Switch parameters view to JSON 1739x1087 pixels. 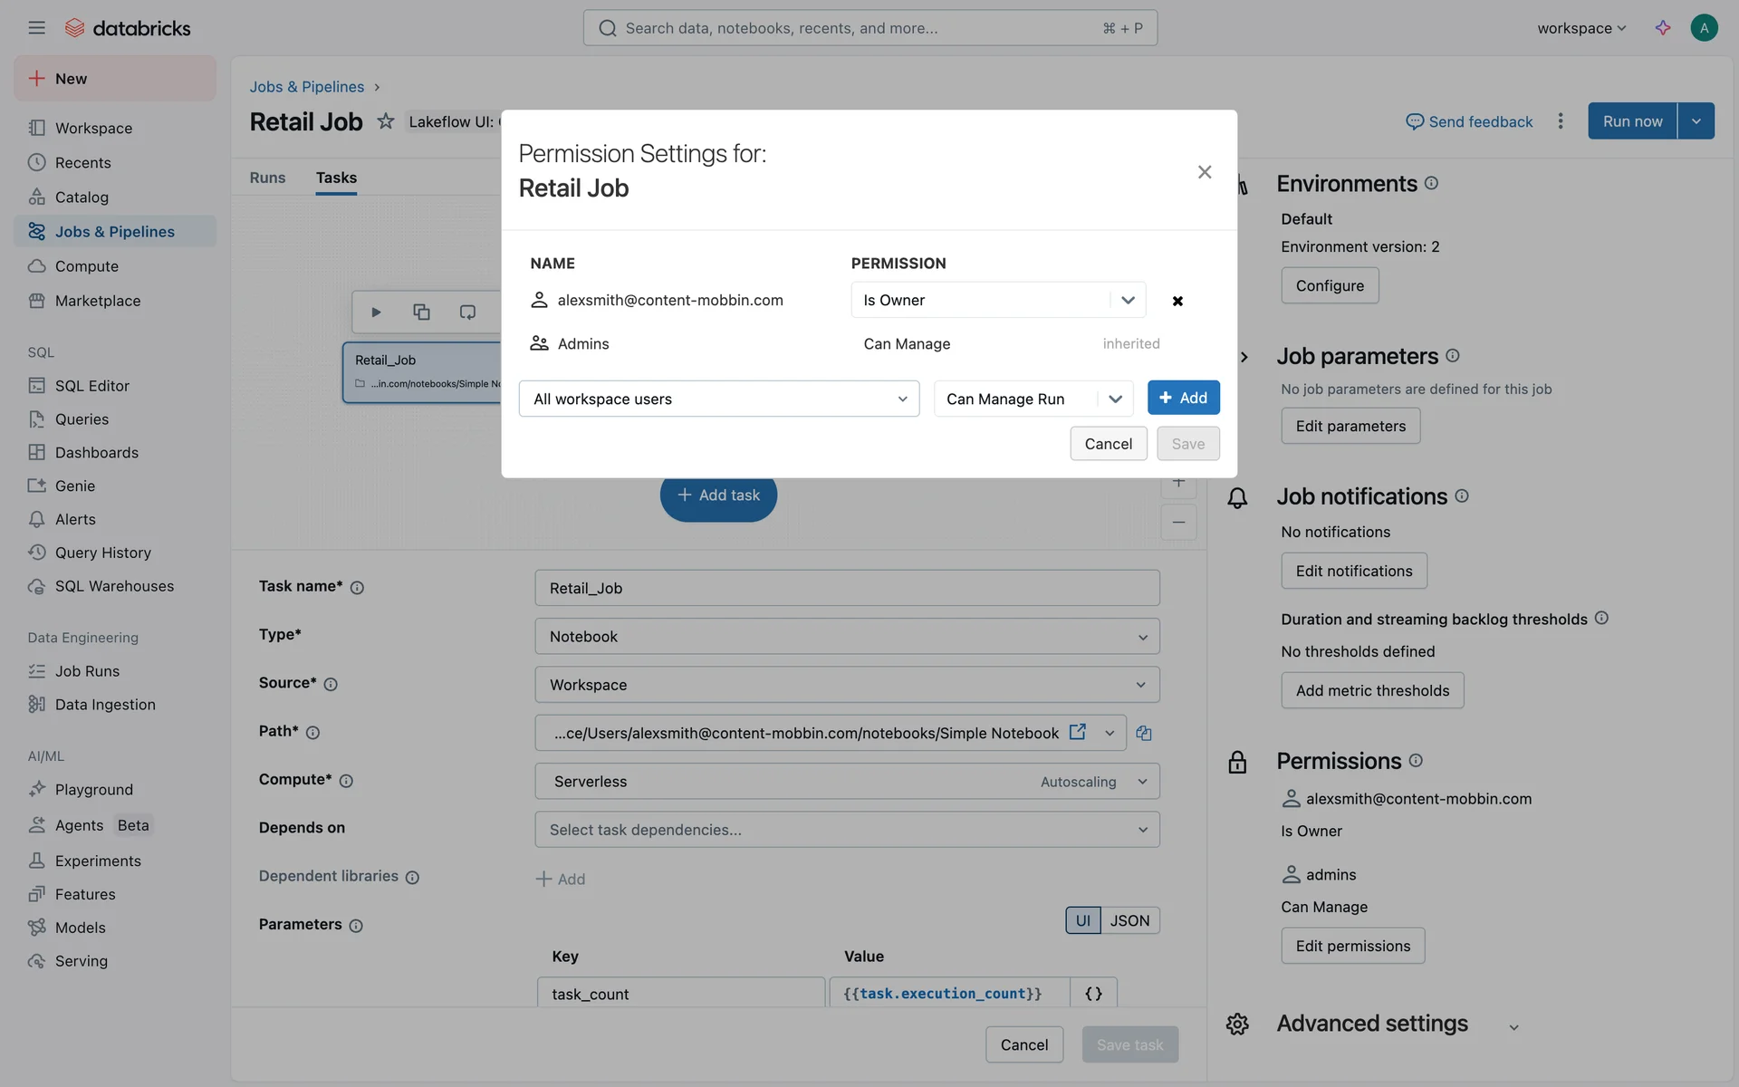pos(1129,920)
